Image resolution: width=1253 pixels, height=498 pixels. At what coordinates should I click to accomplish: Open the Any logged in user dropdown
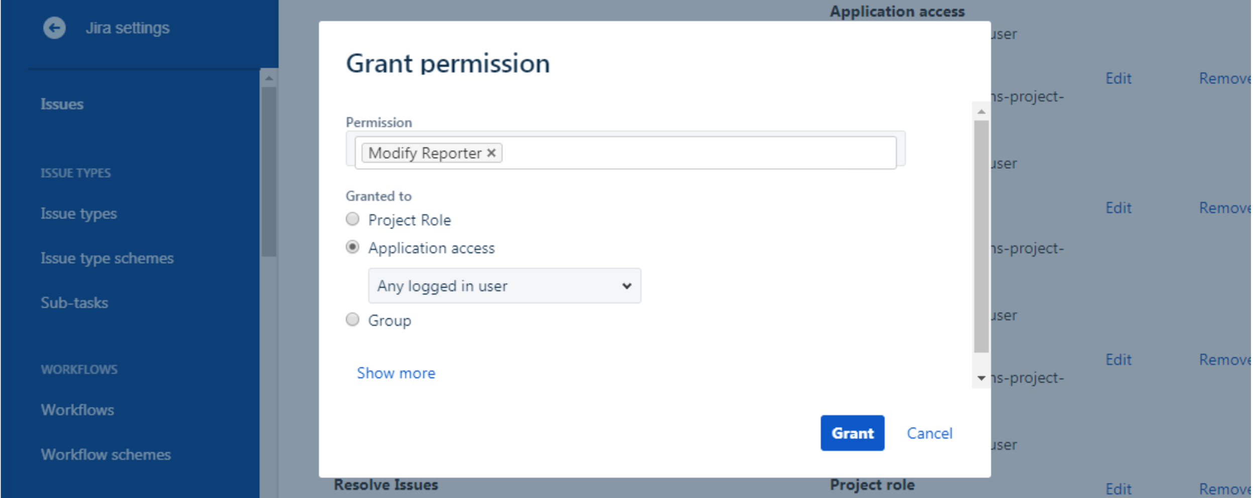click(x=504, y=286)
